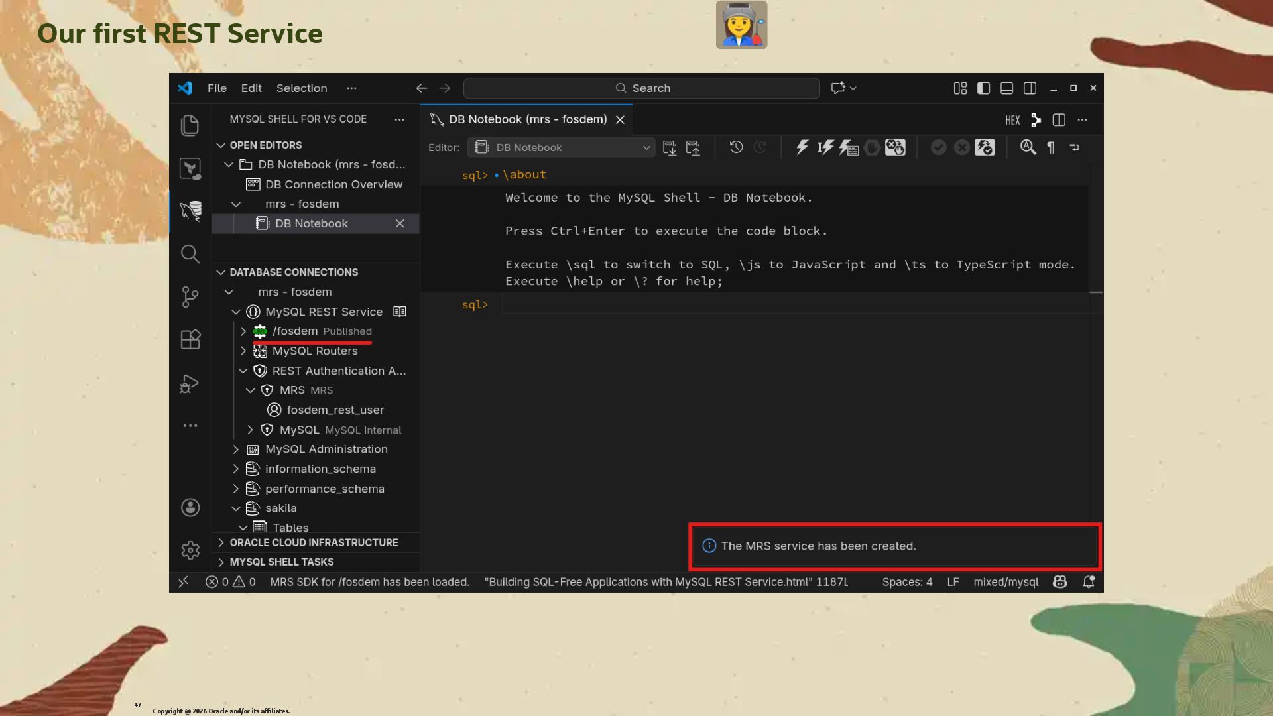Toggle show hidden characters pilcrow
Screen dimensions: 1273x716
(1051, 147)
